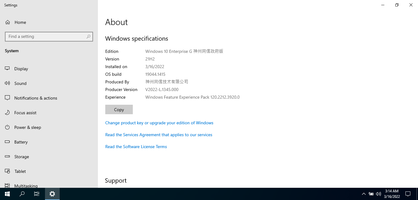
Task: Click the Version value 21H2
Action: point(151,59)
